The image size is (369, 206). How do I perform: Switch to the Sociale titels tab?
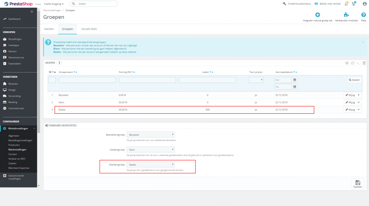tap(89, 29)
